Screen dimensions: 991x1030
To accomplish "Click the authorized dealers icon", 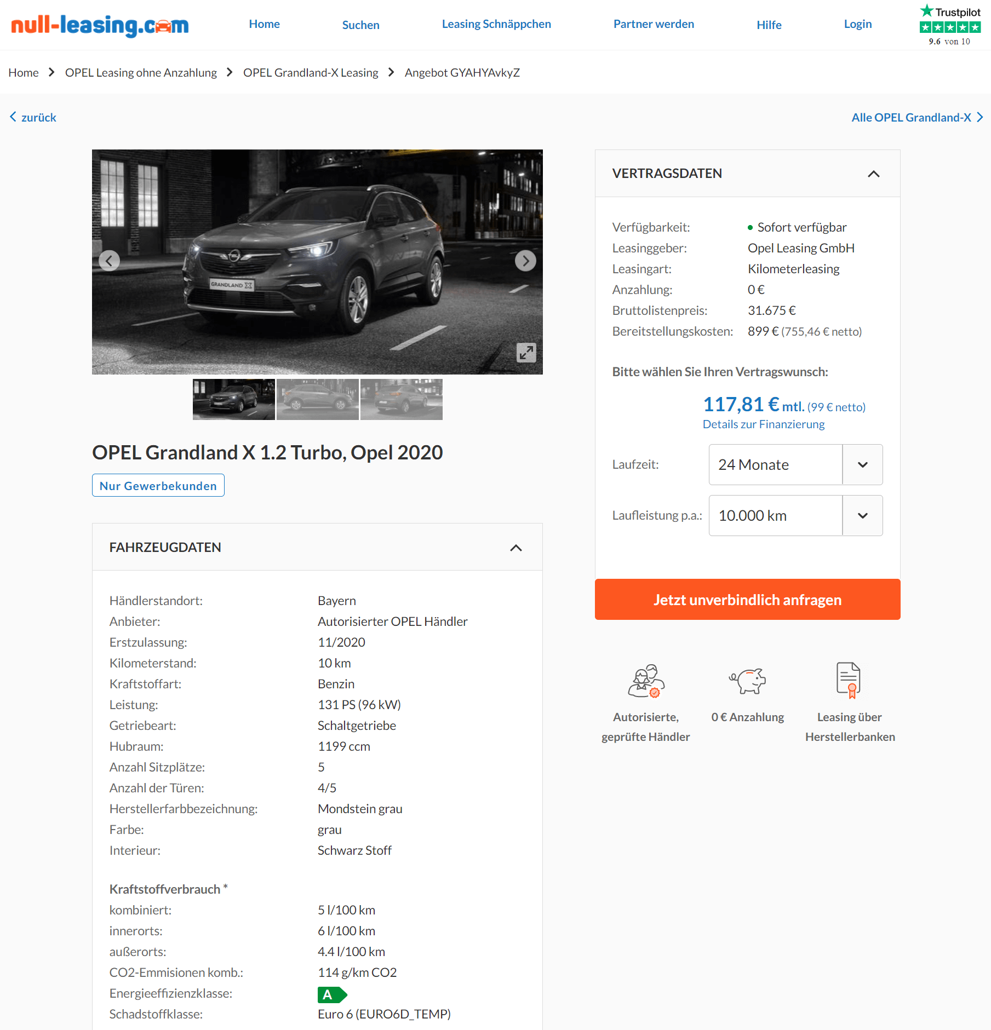I will (x=646, y=681).
